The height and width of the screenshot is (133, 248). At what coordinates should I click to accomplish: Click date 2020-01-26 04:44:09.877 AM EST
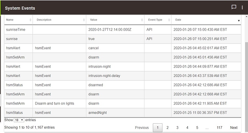coord(200,66)
